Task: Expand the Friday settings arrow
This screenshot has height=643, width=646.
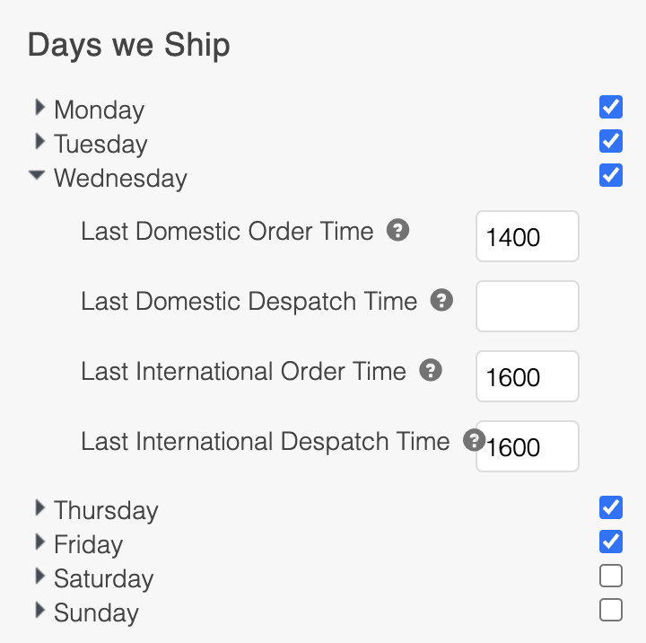Action: coord(40,542)
